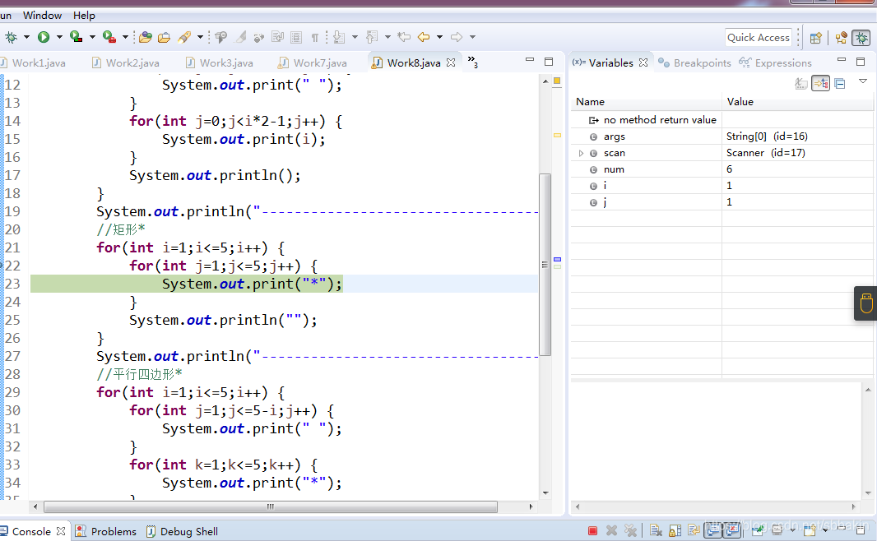Click Remove All Terminated Launches icon
This screenshot has width=877, height=541.
click(x=630, y=530)
